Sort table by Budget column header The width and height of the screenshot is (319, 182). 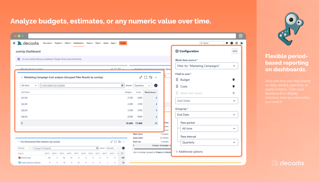(x=129, y=92)
